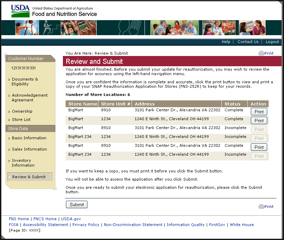This screenshot has height=240, width=284.
Task: Open the Accessibility Statement footer link
Action: click(x=45, y=225)
